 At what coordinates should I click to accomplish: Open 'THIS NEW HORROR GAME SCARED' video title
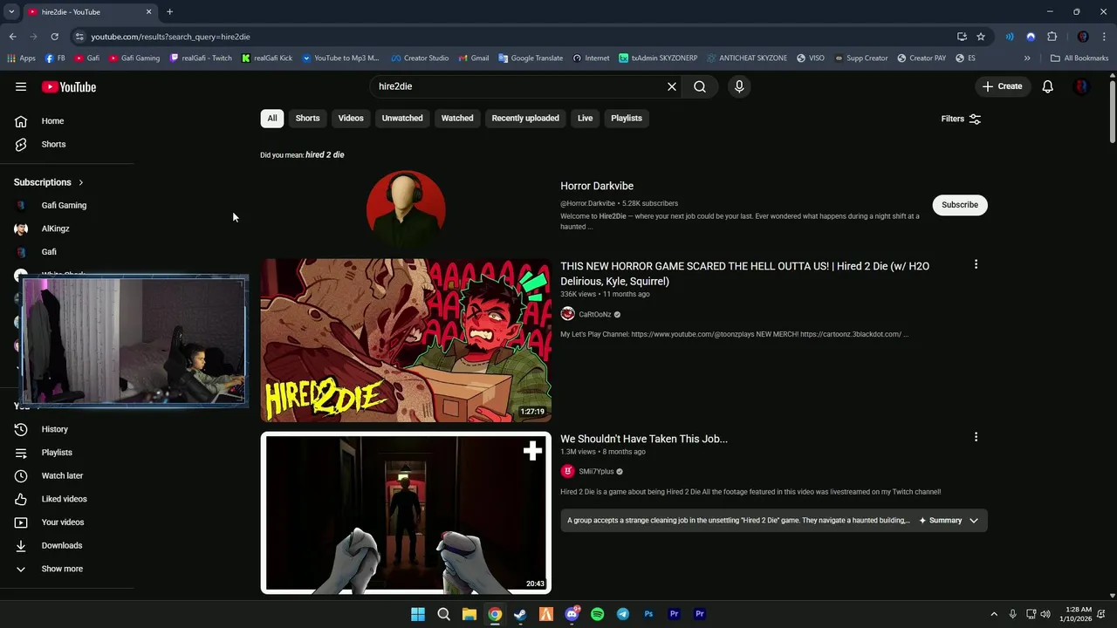[744, 274]
